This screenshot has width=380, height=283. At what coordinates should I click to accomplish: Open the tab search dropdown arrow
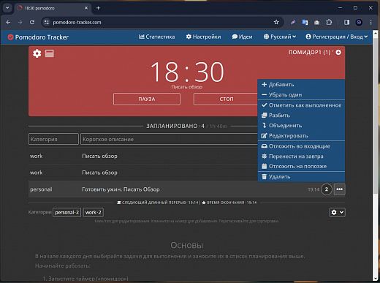click(x=7, y=8)
